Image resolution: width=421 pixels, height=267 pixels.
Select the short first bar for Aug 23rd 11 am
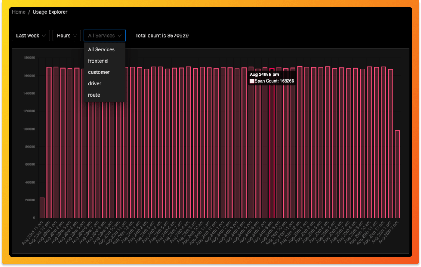point(42,208)
